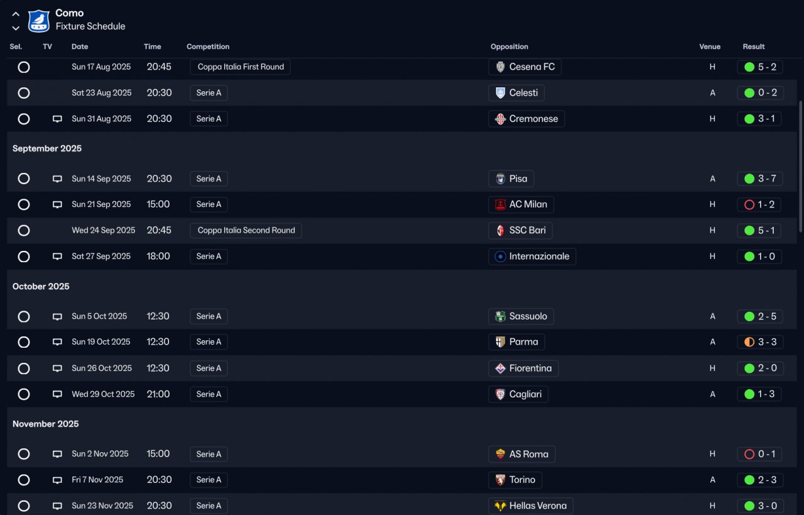Screen dimensions: 804x515
Task: Click the AS Roma club crest
Action: coord(501,454)
